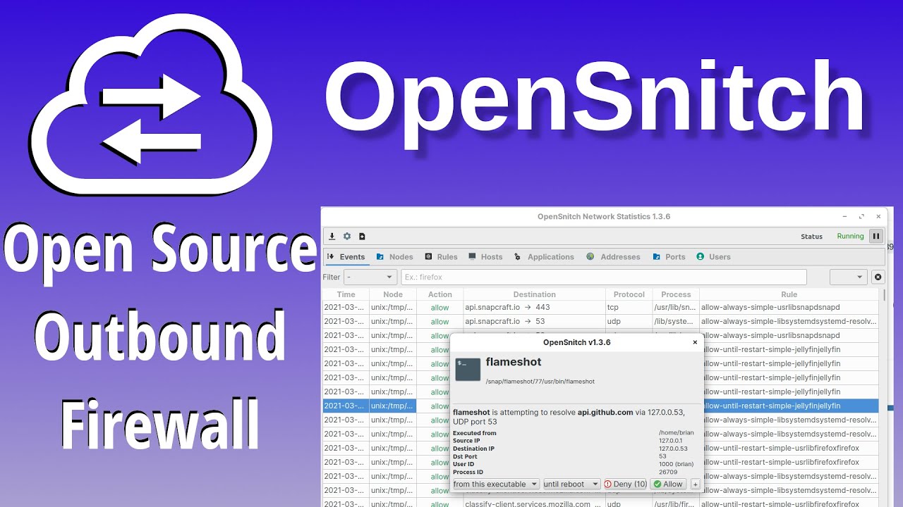Click the Allow button
The height and width of the screenshot is (507, 903).
click(x=668, y=484)
